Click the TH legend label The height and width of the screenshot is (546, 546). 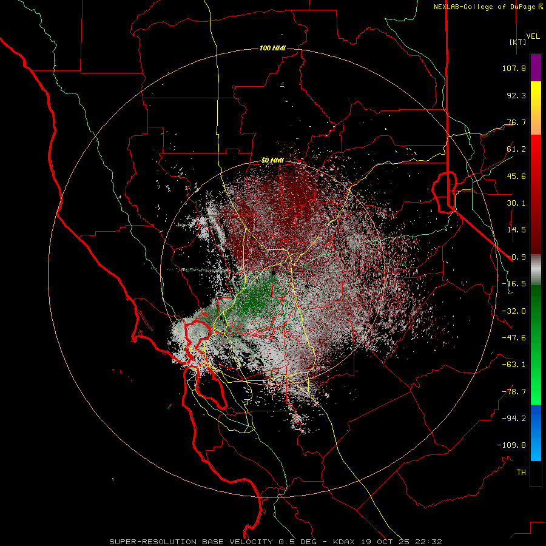(x=521, y=473)
